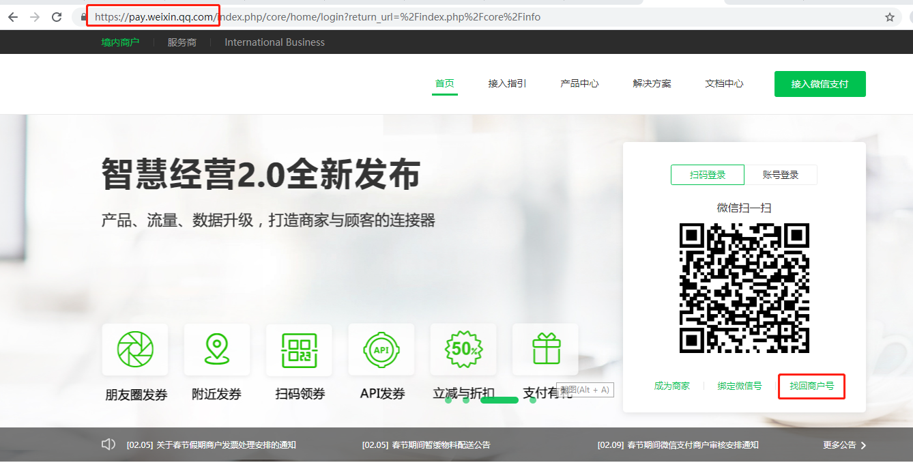
Task: Bookmark this page with the star icon
Action: (x=890, y=17)
